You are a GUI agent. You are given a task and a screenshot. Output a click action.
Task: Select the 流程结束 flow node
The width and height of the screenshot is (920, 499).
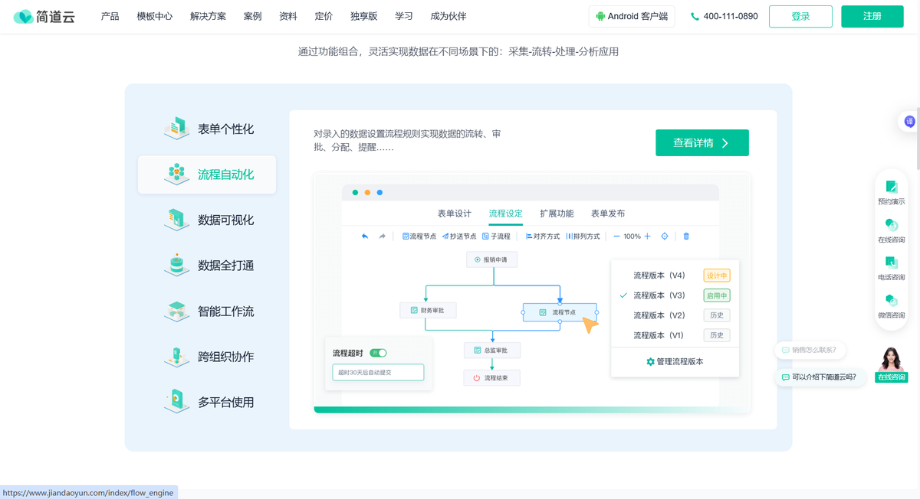pyautogui.click(x=492, y=378)
